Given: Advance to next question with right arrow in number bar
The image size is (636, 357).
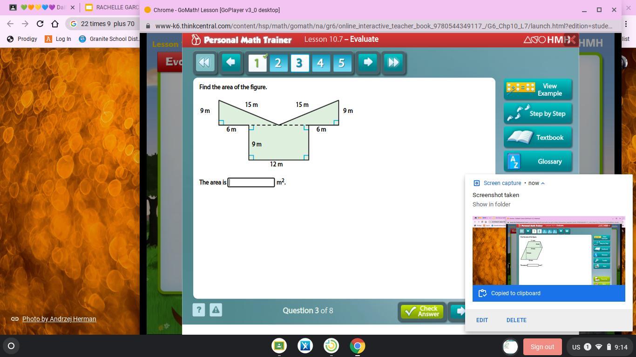Looking at the screenshot, I should (x=368, y=62).
